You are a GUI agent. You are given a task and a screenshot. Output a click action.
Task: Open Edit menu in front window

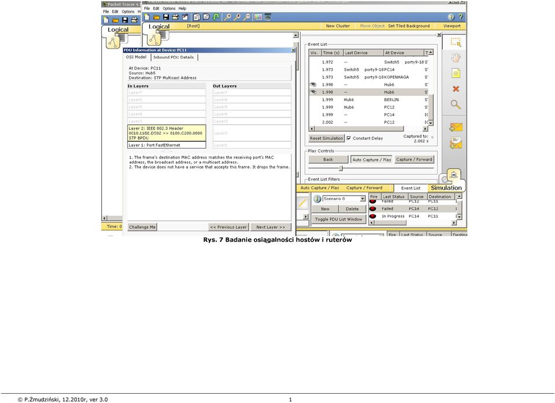point(156,8)
